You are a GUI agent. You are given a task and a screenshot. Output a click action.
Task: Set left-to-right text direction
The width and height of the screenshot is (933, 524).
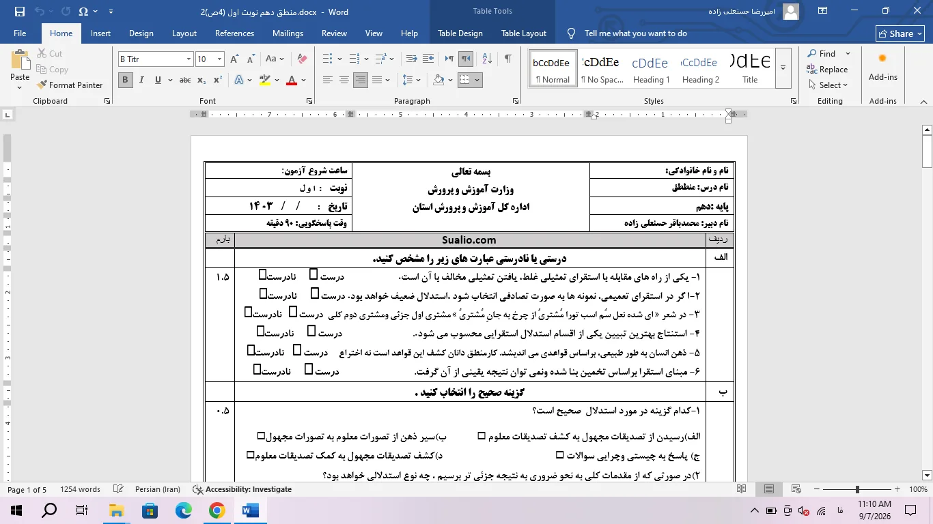tap(448, 59)
